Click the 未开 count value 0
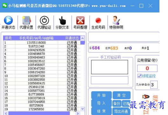168x115 pixels. pyautogui.click(x=131, y=48)
